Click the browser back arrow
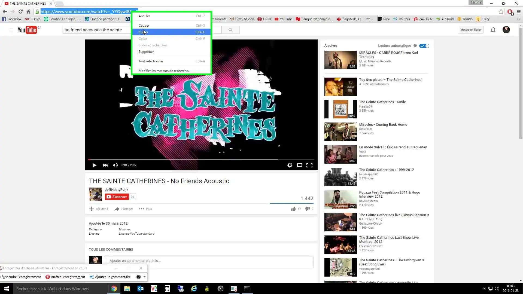 5,11
